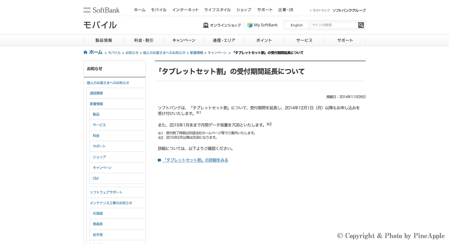Select the サポート main tab
Image resolution: width=449 pixels, height=244 pixels.
tap(345, 40)
